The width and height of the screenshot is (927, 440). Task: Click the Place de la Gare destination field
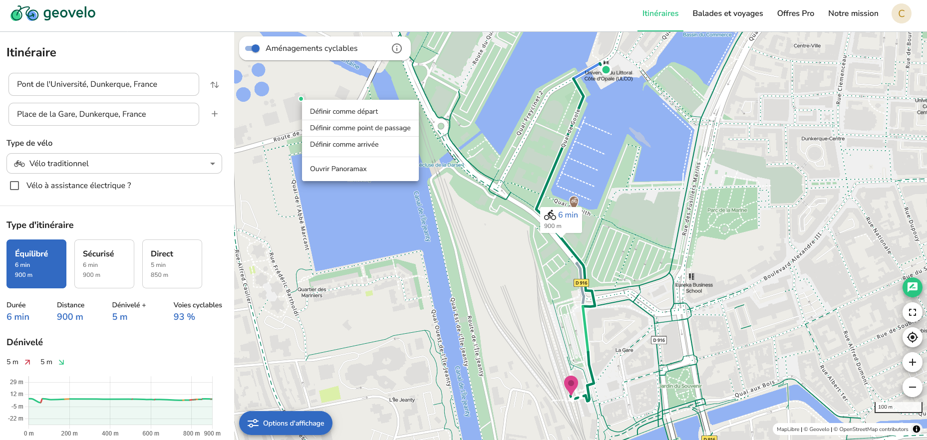[104, 114]
